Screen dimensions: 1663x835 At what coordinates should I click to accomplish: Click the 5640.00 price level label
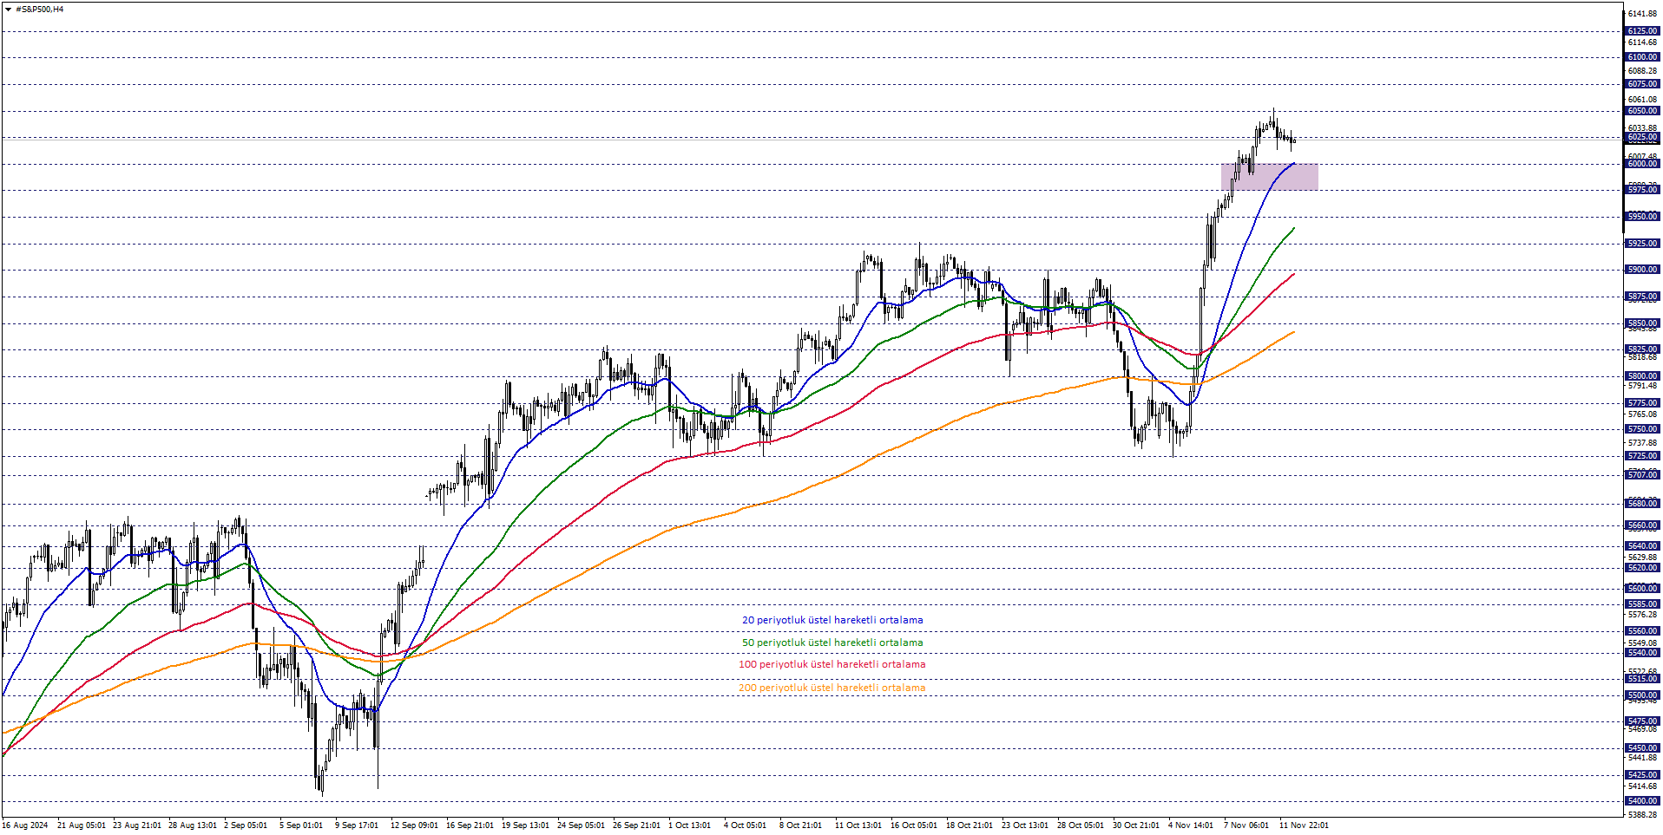pos(1642,546)
